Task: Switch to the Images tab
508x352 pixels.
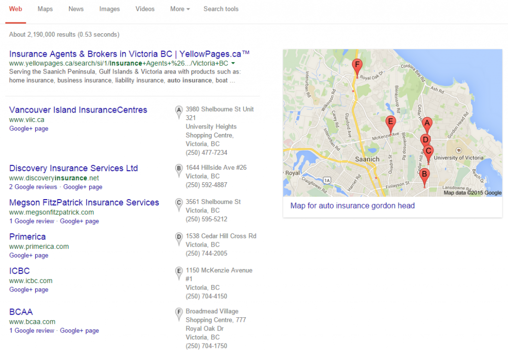Action: 109,9
